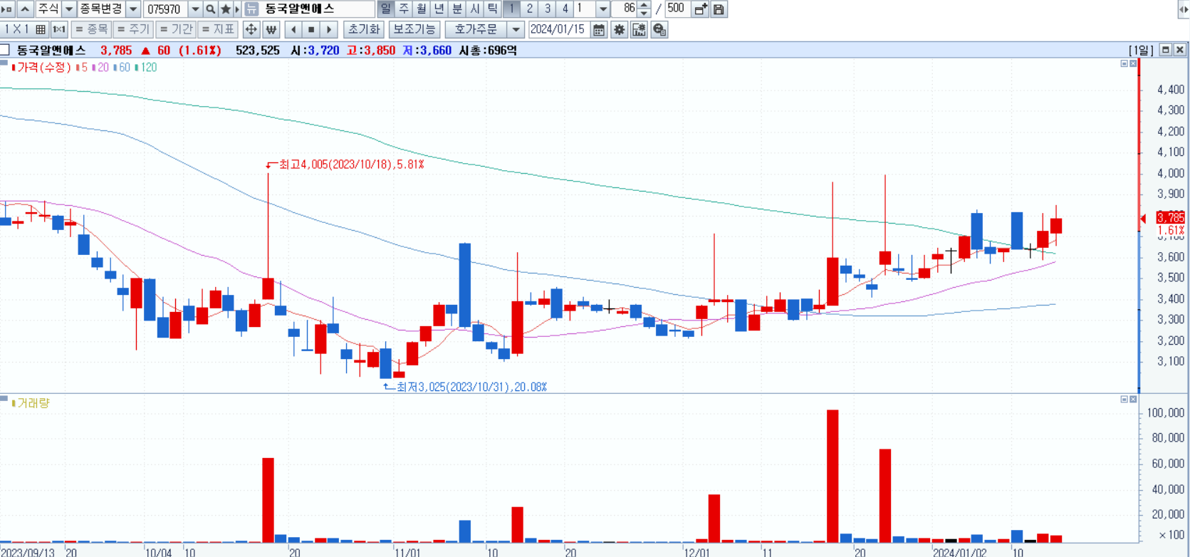Image resolution: width=1190 pixels, height=557 pixels.
Task: Select interval preset 2
Action: [x=529, y=9]
